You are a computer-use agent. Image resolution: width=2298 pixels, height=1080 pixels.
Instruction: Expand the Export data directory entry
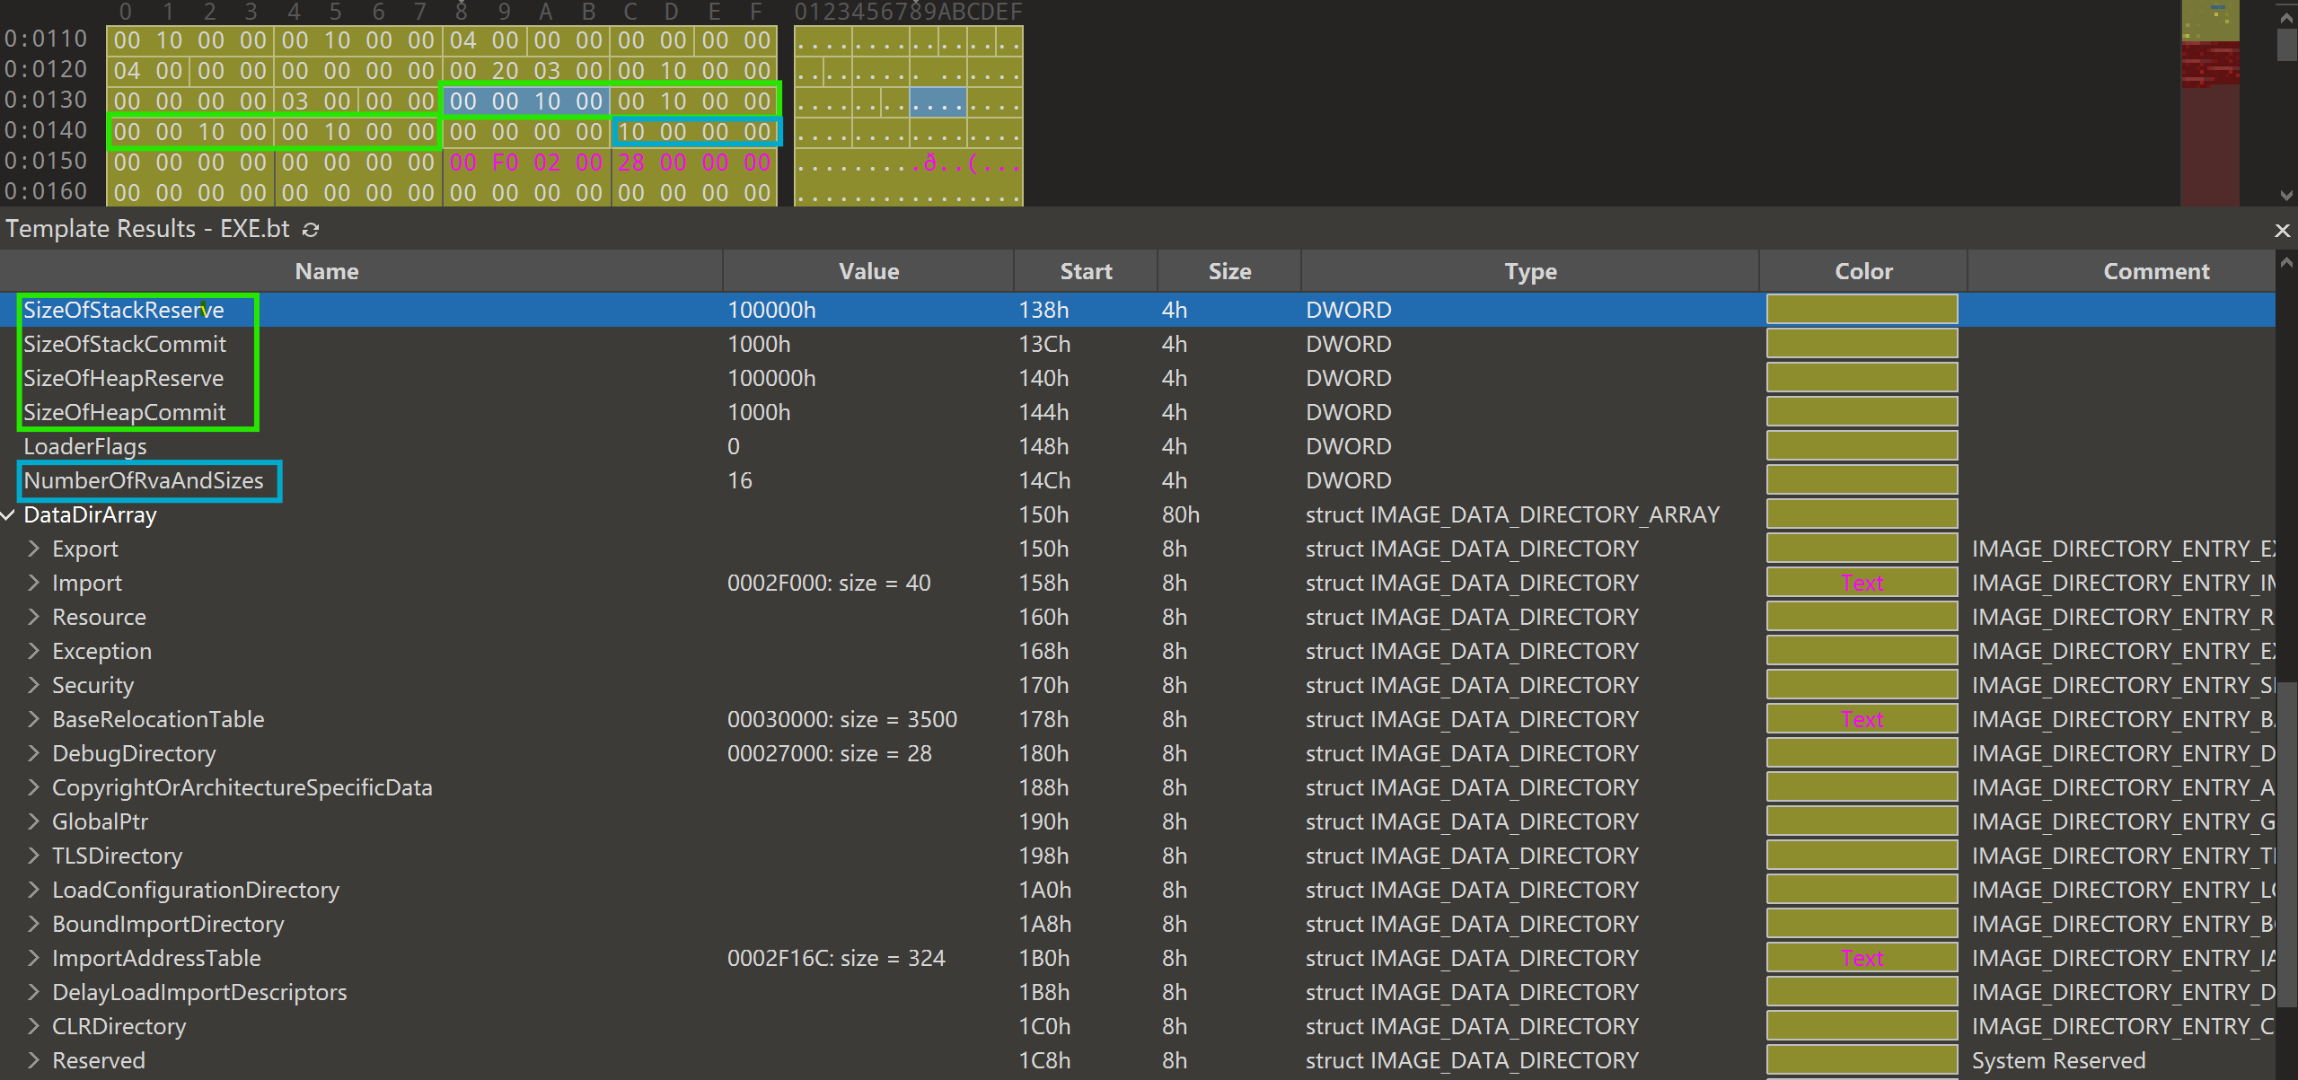[x=33, y=549]
